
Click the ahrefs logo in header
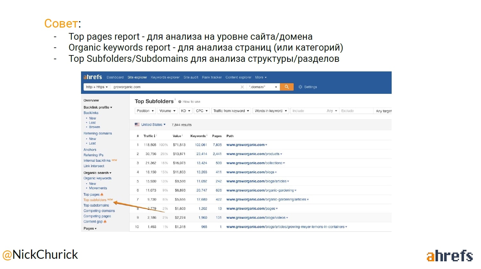[93, 77]
